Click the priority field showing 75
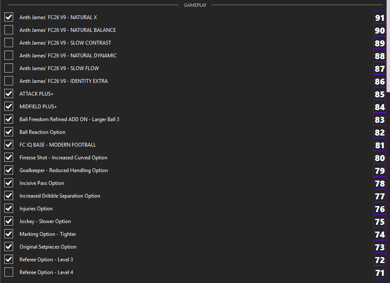The width and height of the screenshot is (390, 283). (x=380, y=222)
